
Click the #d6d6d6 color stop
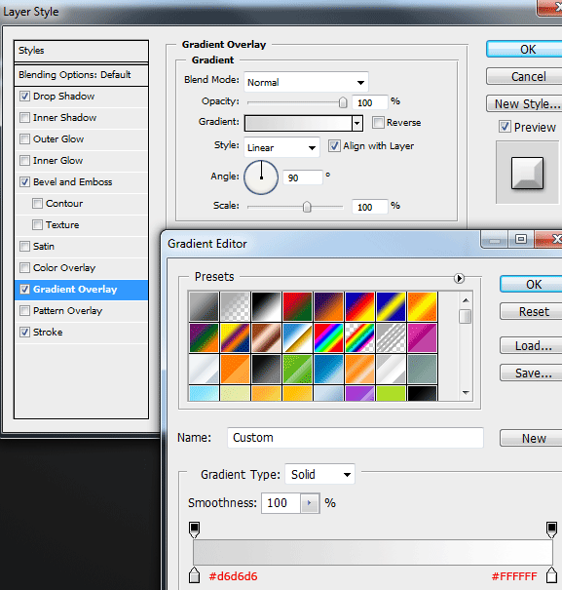pos(195,575)
